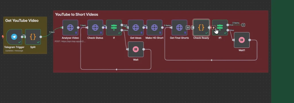Click the Analyse Video output port
The width and height of the screenshot is (294, 103).
78,27
